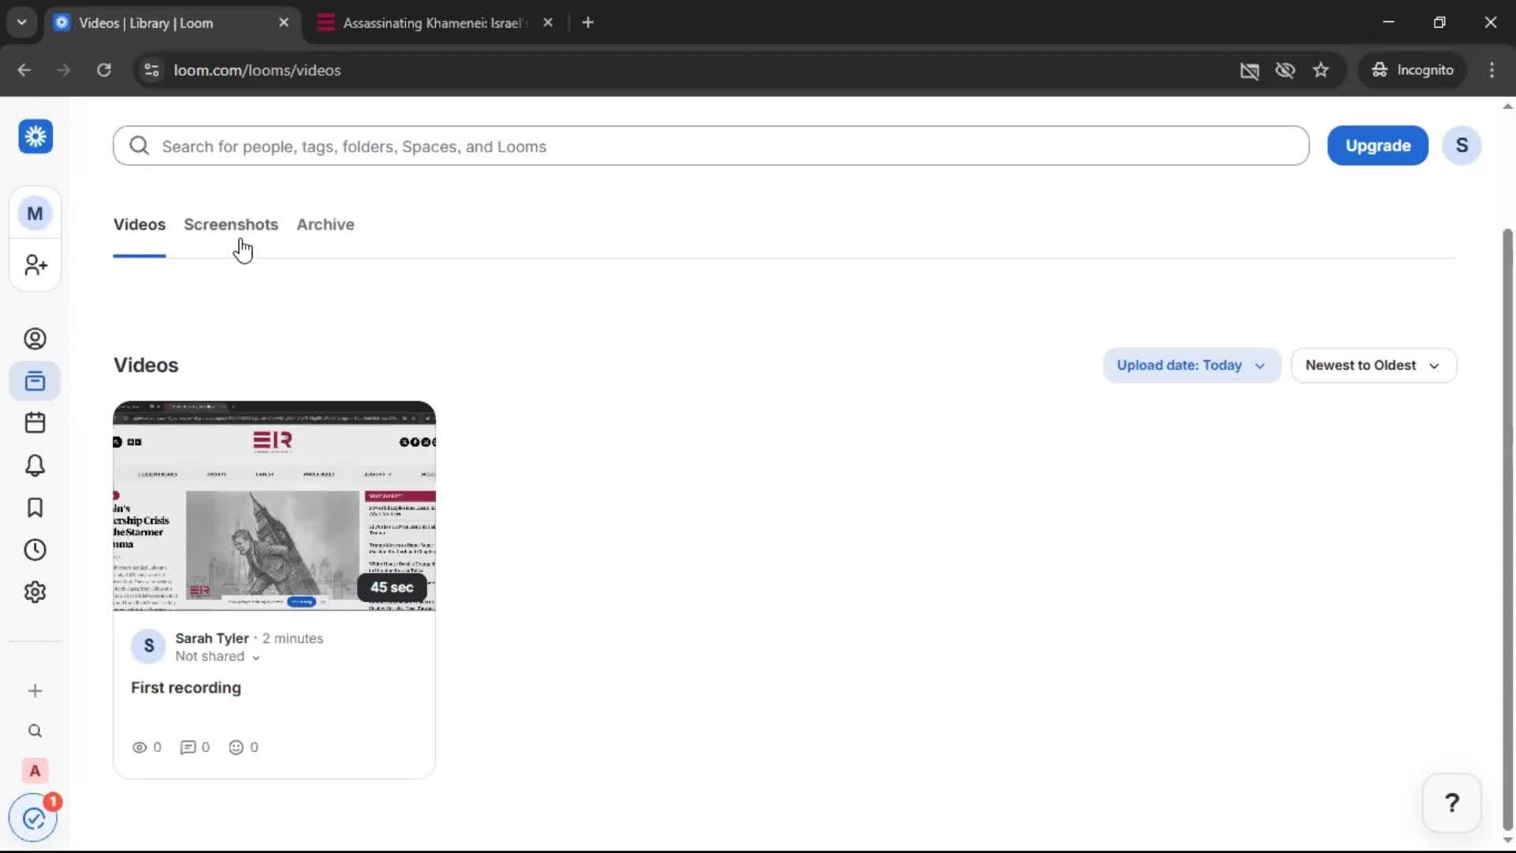Open the help question mark button

[x=1453, y=802]
